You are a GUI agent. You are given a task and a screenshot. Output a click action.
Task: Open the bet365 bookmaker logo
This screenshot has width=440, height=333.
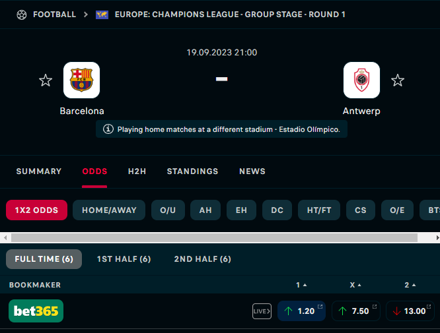[36, 311]
